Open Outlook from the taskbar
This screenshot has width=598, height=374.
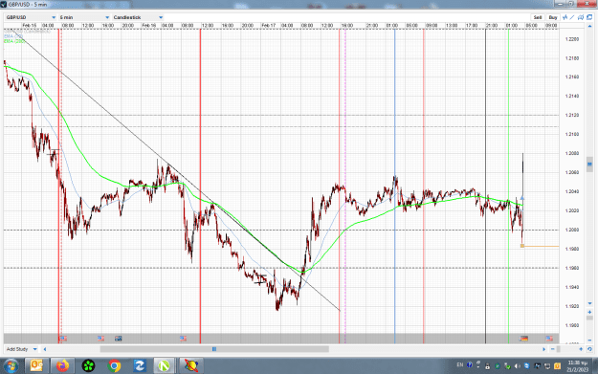[36, 366]
